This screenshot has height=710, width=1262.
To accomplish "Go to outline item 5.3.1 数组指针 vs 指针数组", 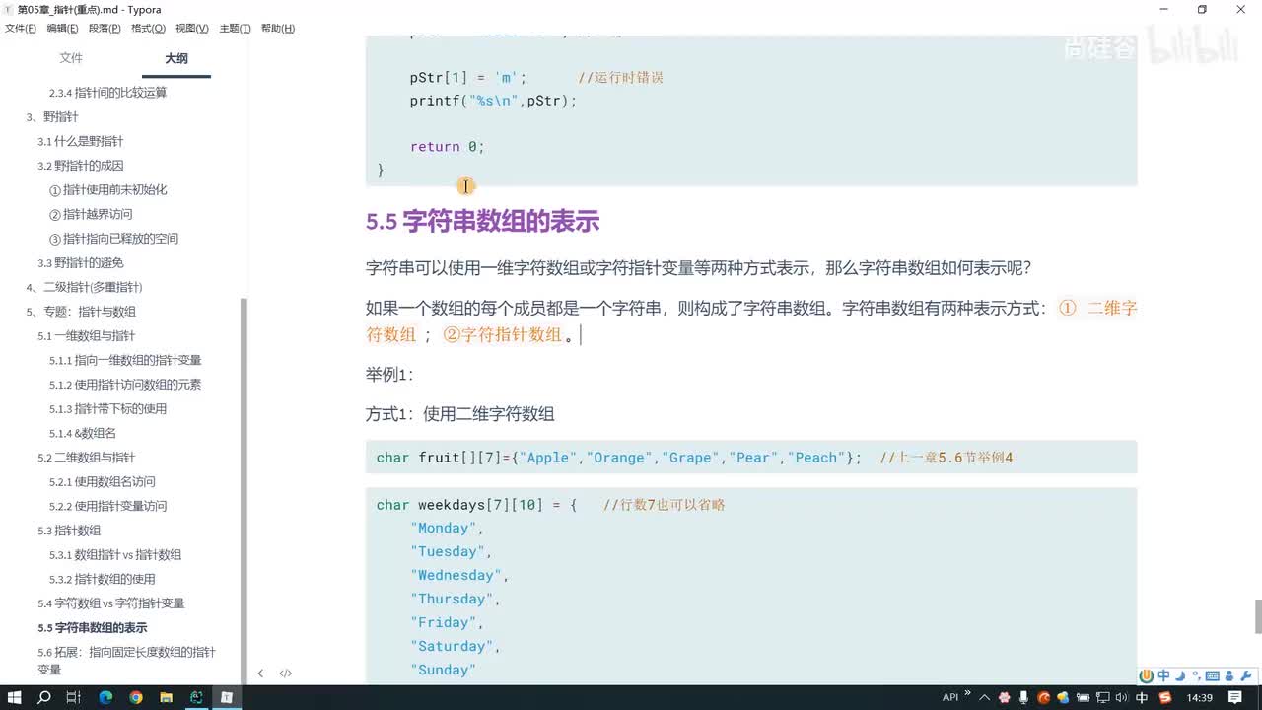I will [115, 555].
